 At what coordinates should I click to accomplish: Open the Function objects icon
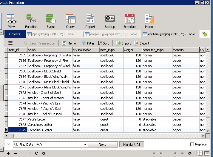click(x=31, y=21)
